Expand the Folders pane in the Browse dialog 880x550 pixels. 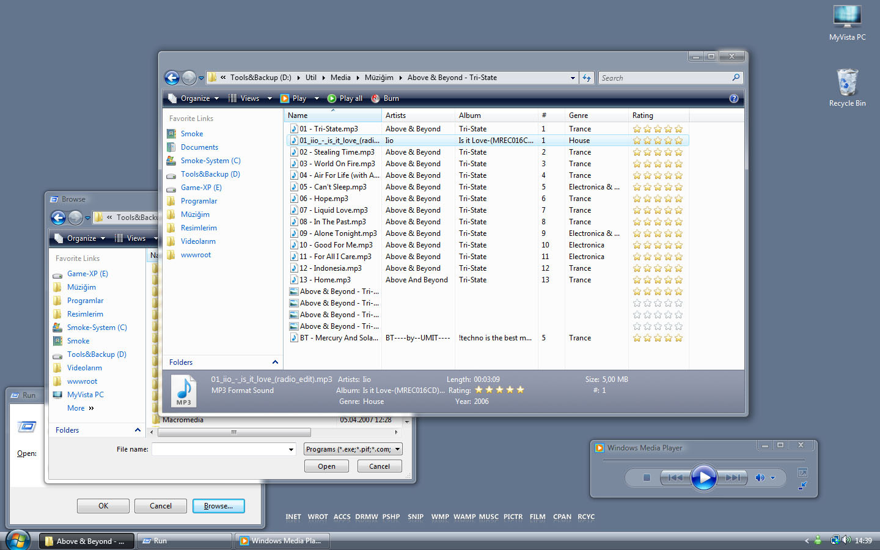pos(137,430)
